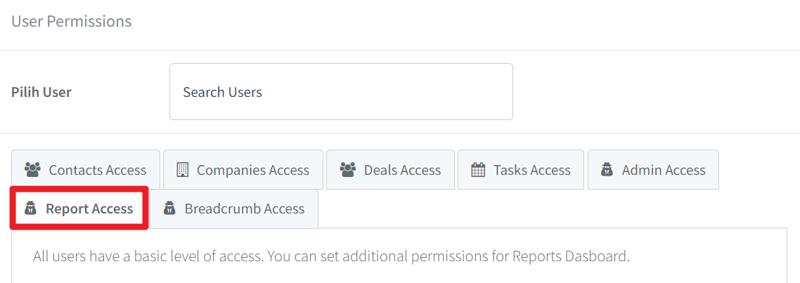This screenshot has width=800, height=283.
Task: Click the User Permissions heading
Action: 72,21
